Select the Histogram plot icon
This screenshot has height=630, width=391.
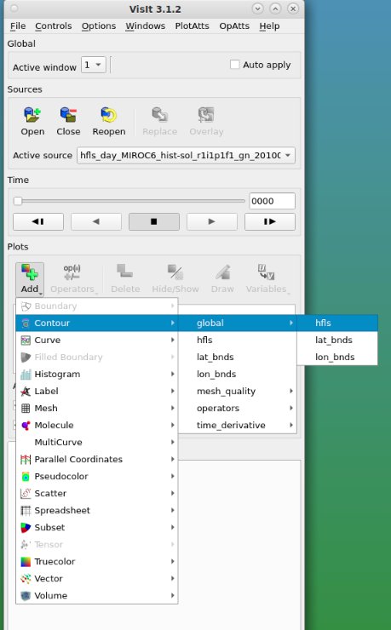point(26,374)
